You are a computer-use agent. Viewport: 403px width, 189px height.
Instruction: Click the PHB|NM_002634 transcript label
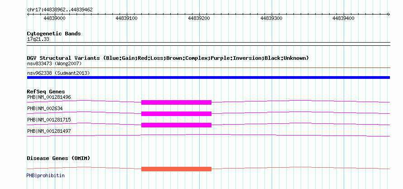[45, 108]
